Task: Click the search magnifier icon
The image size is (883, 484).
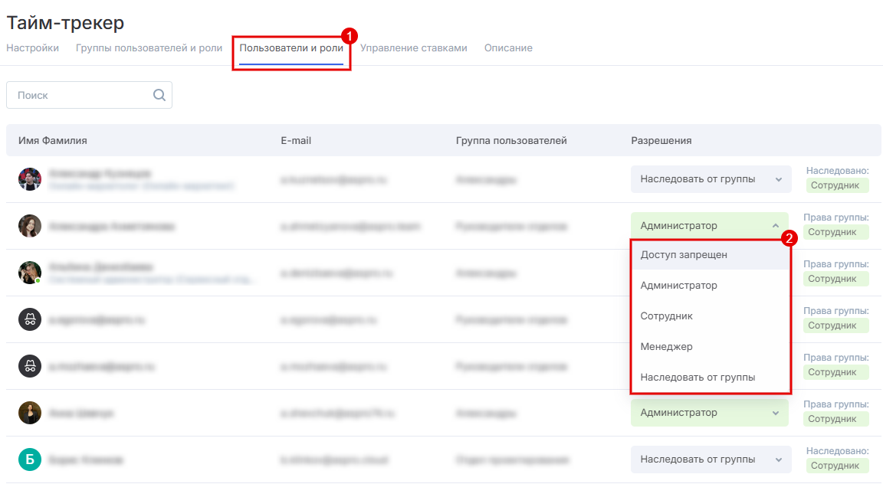Action: [159, 95]
